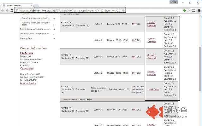Click Email InfoService link
The height and width of the screenshot is (126, 202).
pyautogui.click(x=28, y=83)
